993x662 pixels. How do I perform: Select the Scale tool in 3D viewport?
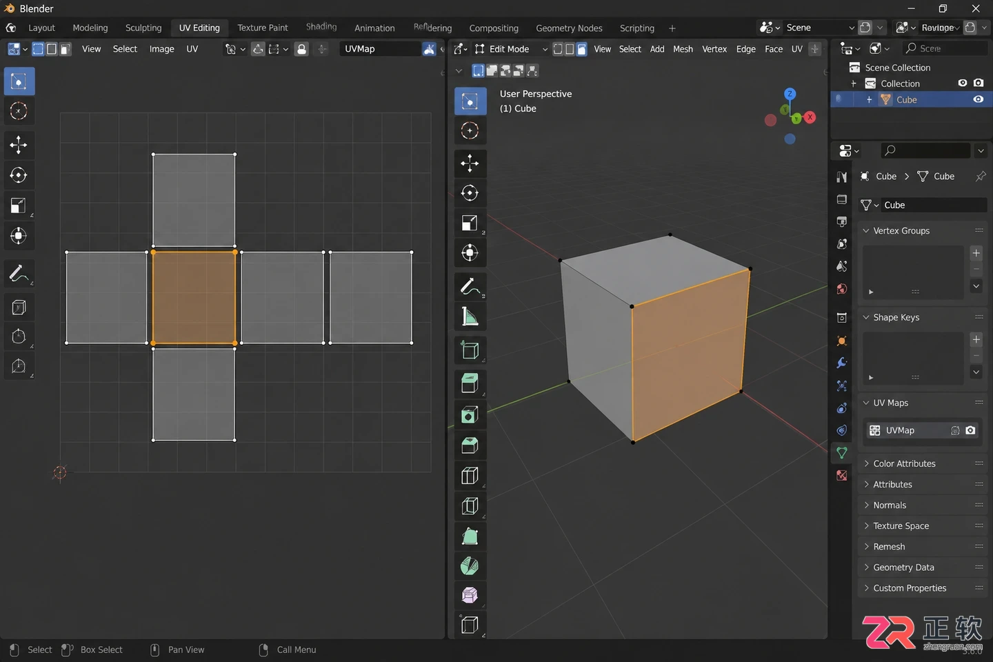click(470, 223)
